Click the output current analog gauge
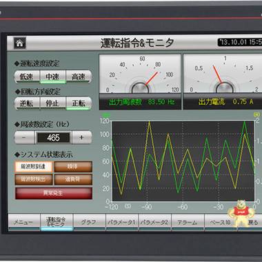Viewport: 262px width, 262px height. [x=223, y=74]
